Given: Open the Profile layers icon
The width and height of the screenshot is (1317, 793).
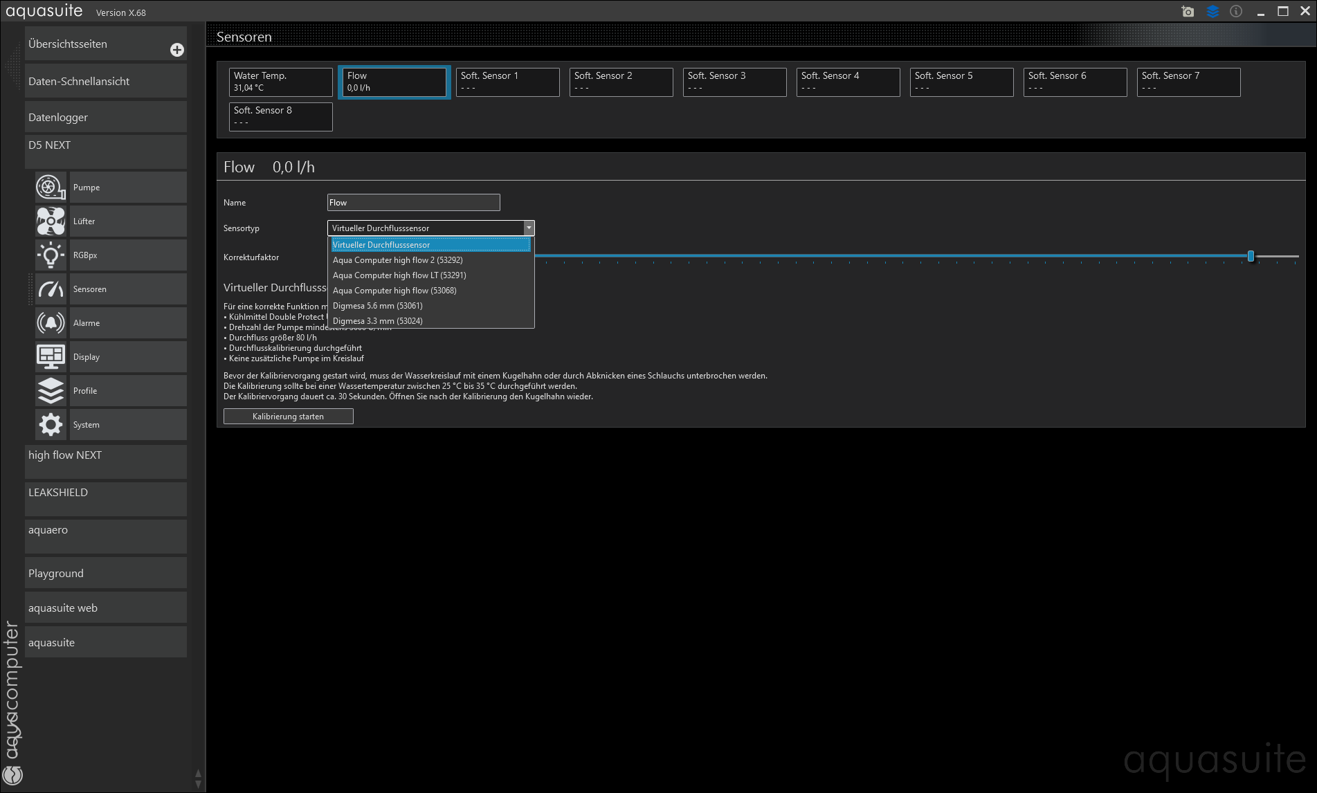Looking at the screenshot, I should coord(51,391).
